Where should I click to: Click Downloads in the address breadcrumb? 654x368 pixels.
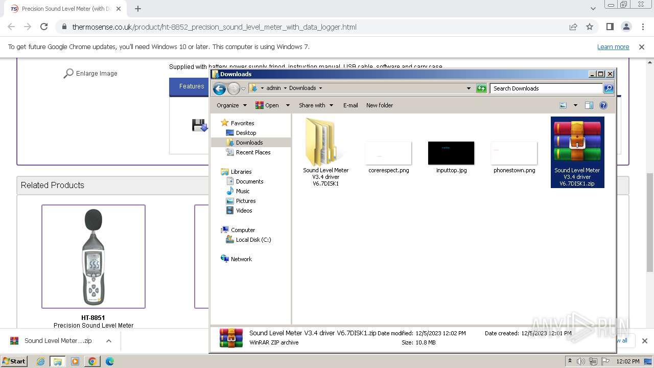[x=302, y=88]
